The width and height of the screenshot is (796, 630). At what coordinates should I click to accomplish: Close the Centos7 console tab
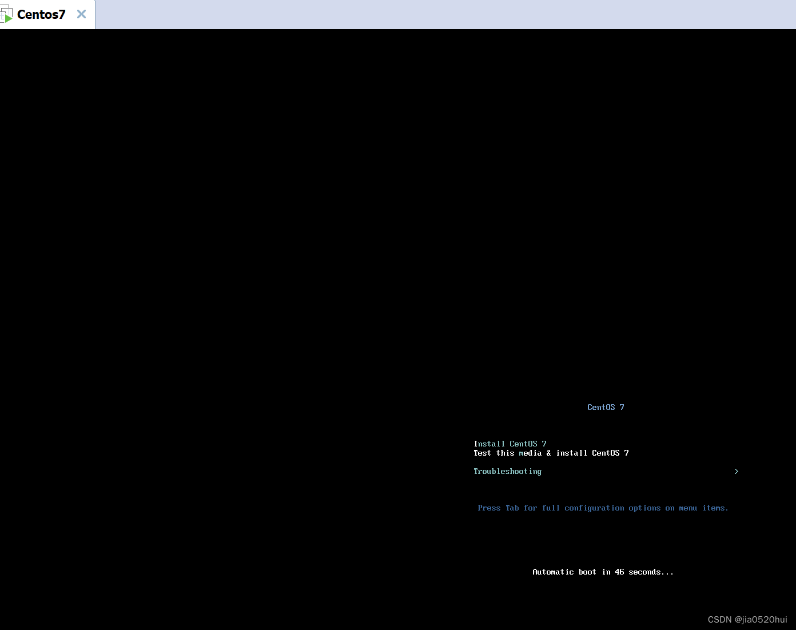81,14
